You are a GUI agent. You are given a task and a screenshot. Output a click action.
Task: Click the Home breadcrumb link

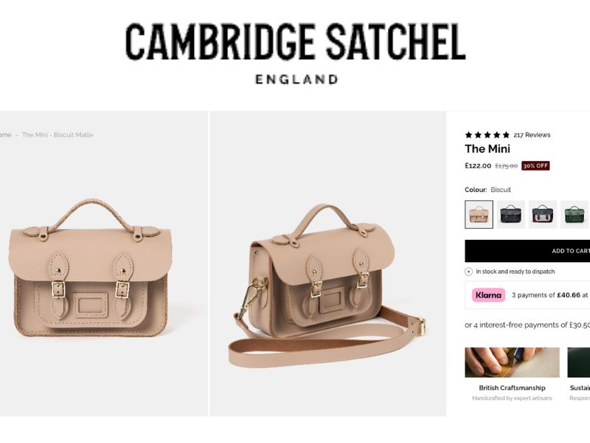click(5, 135)
